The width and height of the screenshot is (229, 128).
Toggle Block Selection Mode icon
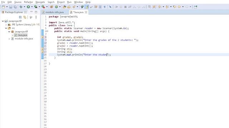click(100, 7)
